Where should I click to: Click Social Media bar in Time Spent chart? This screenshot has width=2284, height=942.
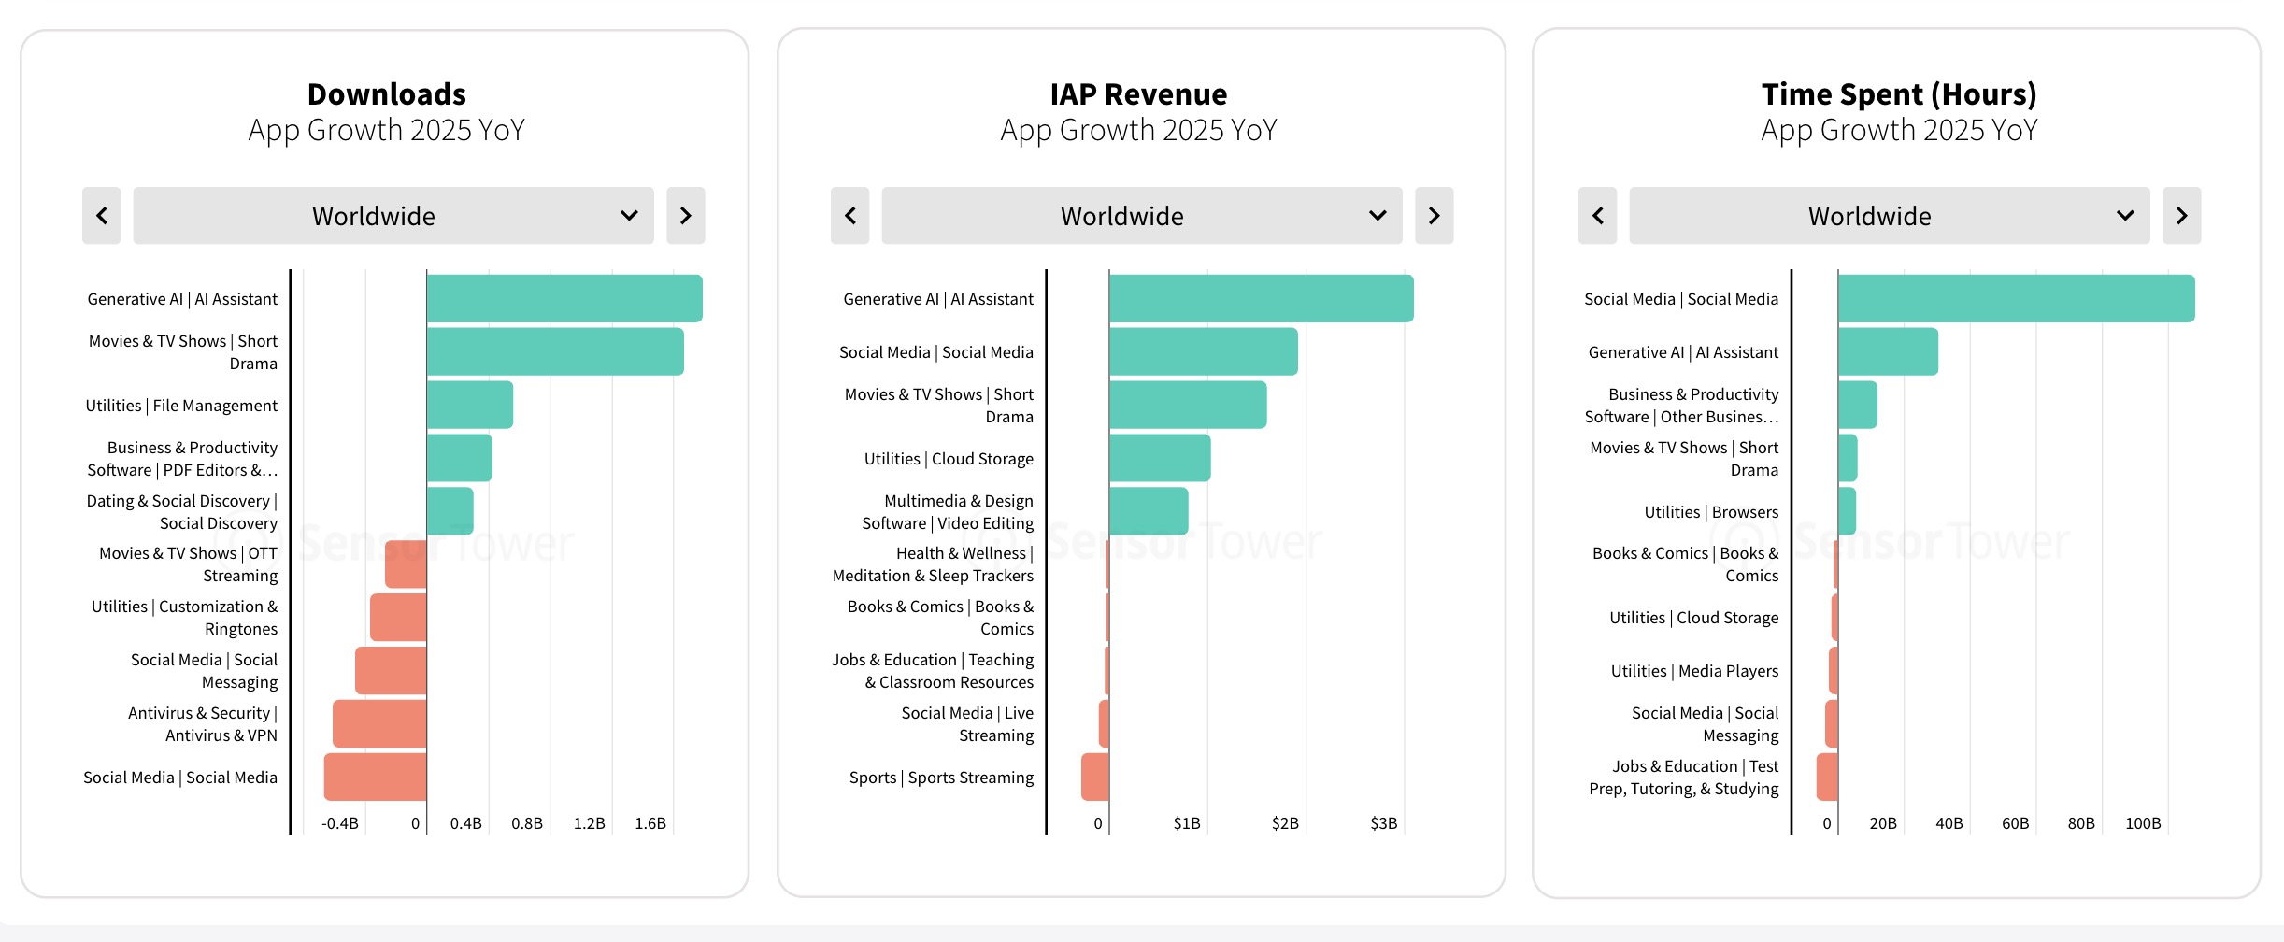(x=2016, y=298)
